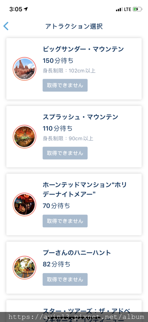This screenshot has width=148, height=322.
Task: Open the Splash Mountain round thumbnail
Action: coord(24,136)
